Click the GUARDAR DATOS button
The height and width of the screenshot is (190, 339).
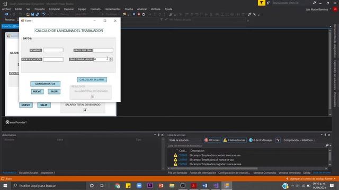(45, 83)
